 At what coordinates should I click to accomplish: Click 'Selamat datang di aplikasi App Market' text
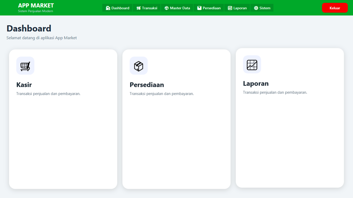tap(42, 38)
